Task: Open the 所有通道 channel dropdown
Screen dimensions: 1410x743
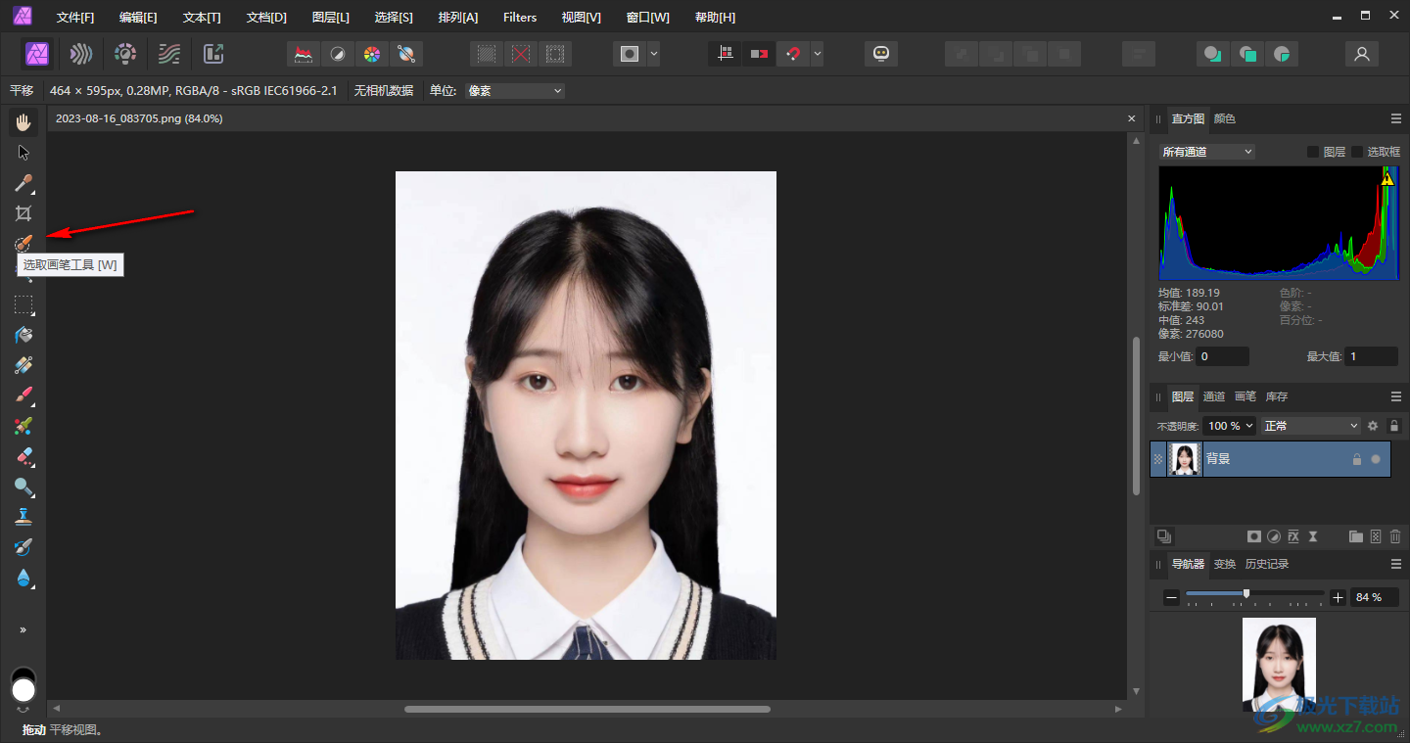Action: (1206, 152)
